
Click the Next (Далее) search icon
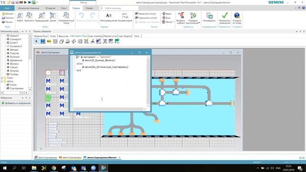tap(53, 15)
